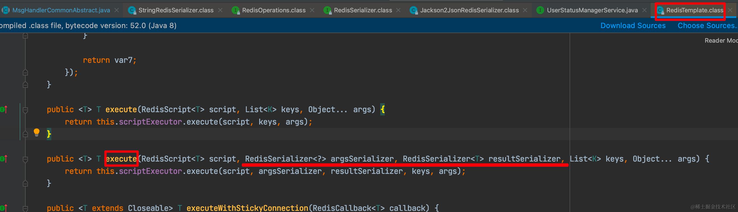Click the highlighted opening brace of the first execute
The height and width of the screenshot is (212, 738).
(x=383, y=110)
